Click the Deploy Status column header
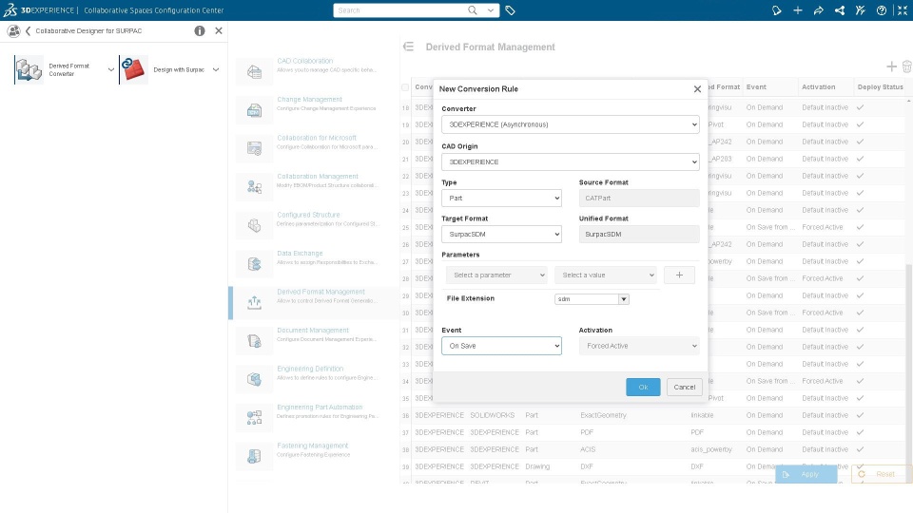913x513 pixels. pyautogui.click(x=880, y=87)
